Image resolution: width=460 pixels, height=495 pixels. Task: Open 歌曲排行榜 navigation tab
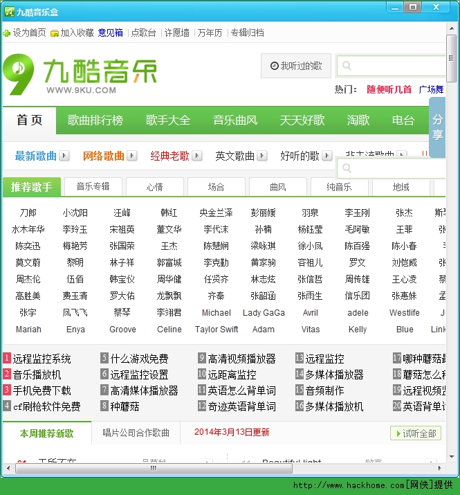(95, 120)
